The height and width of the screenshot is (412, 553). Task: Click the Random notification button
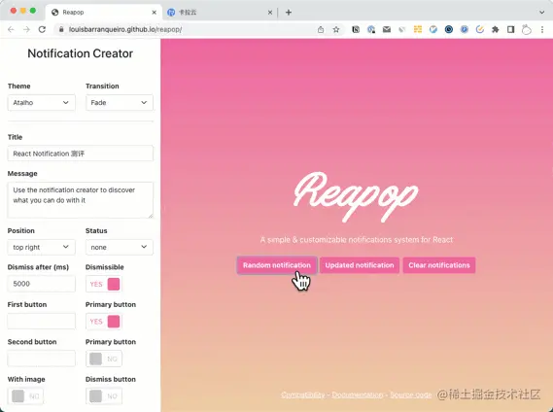pyautogui.click(x=277, y=265)
